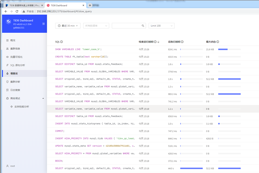Open 日志搜索 log search page

(15, 90)
